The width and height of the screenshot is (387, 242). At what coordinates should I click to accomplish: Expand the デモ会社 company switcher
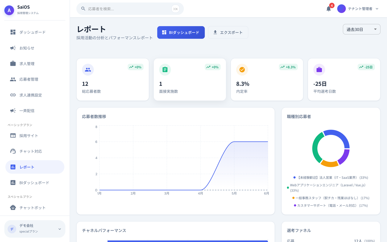35,229
